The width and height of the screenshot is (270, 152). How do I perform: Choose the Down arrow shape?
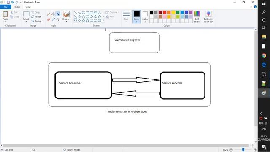click(76, 21)
